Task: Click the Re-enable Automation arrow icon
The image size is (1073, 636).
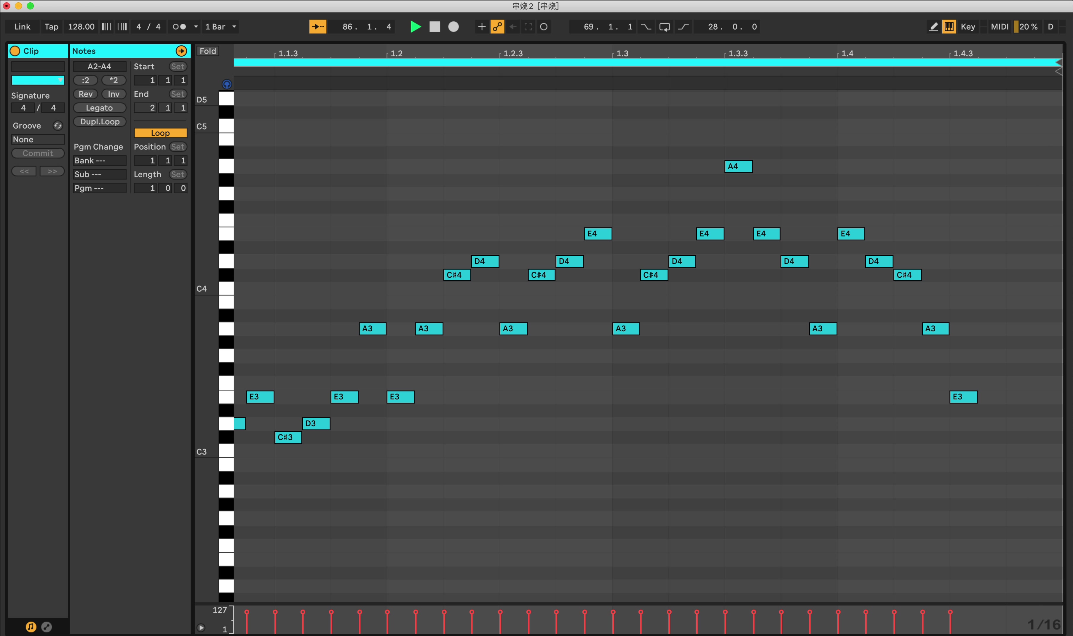Action: pos(513,27)
